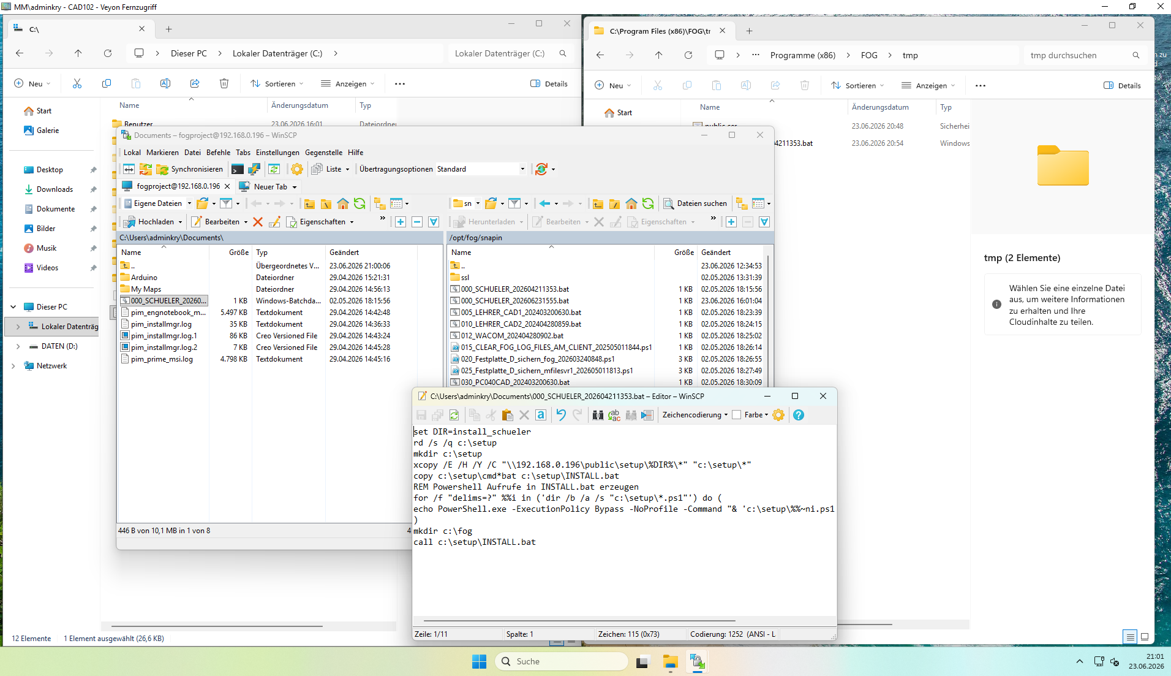Go to line number icon in editor
Image resolution: width=1171 pixels, height=676 pixels.
[647, 415]
